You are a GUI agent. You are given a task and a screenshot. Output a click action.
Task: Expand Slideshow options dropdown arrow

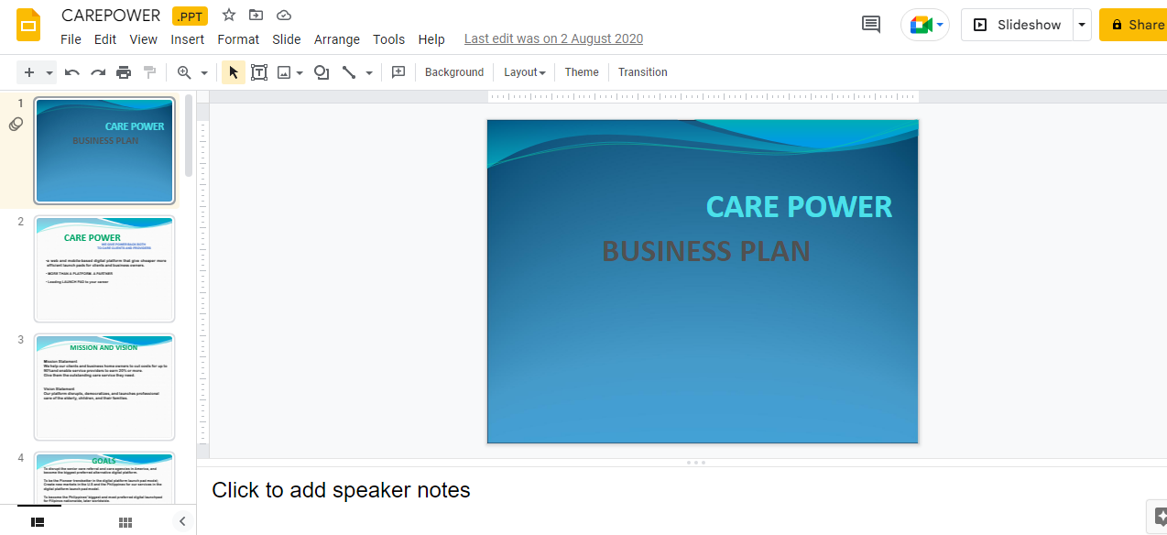coord(1082,25)
